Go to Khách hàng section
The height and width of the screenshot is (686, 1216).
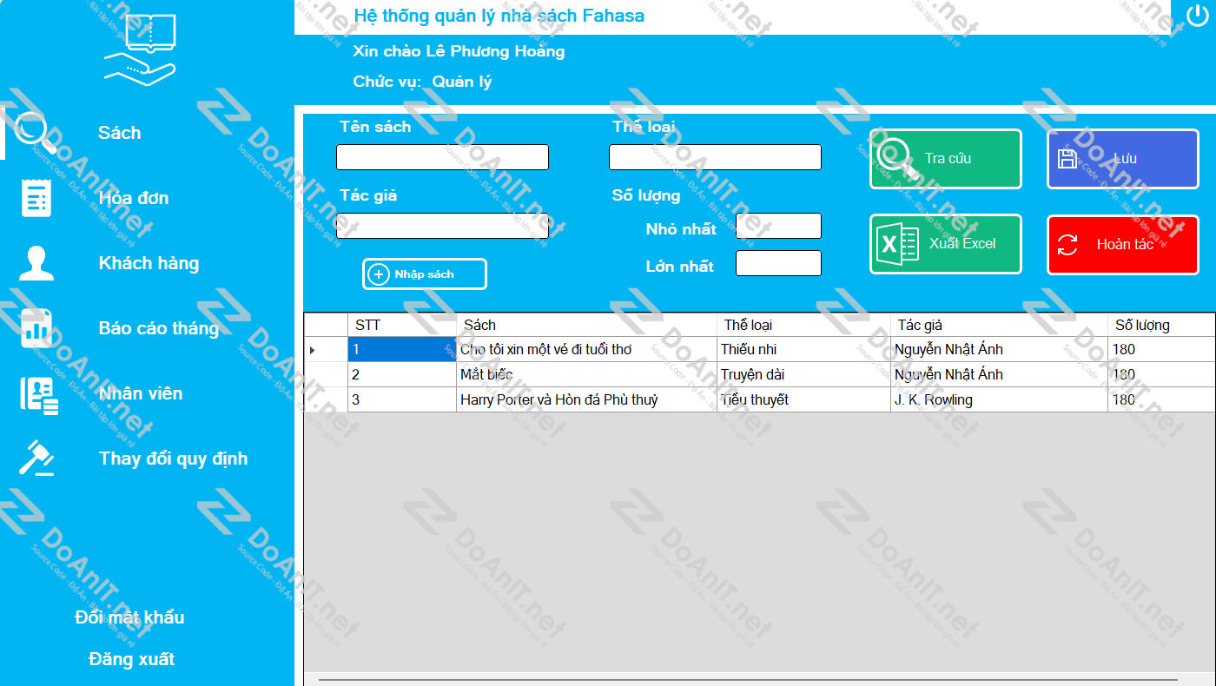(149, 263)
